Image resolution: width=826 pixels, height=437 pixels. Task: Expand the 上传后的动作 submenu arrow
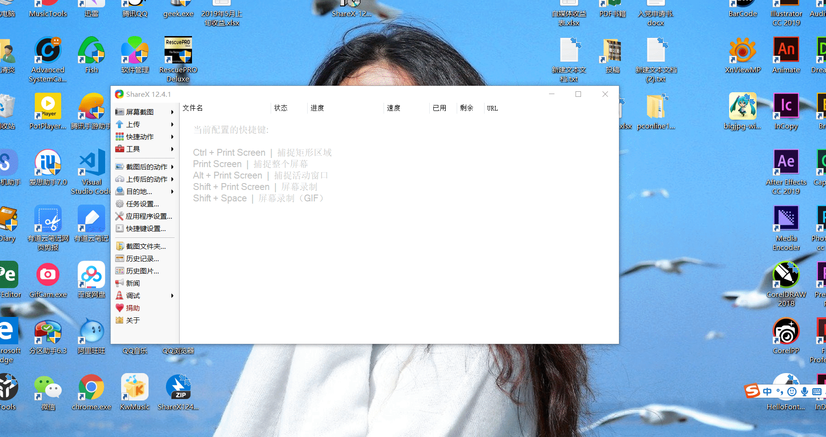[x=172, y=179]
